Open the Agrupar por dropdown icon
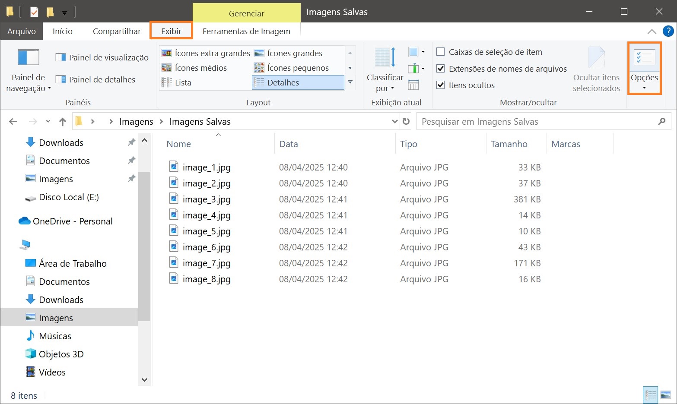The width and height of the screenshot is (677, 404). point(416,52)
